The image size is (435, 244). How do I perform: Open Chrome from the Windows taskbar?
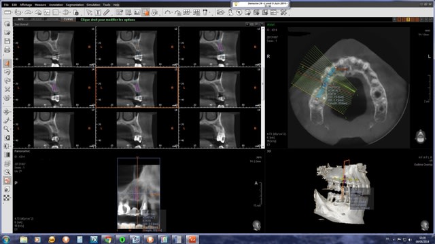(108, 239)
